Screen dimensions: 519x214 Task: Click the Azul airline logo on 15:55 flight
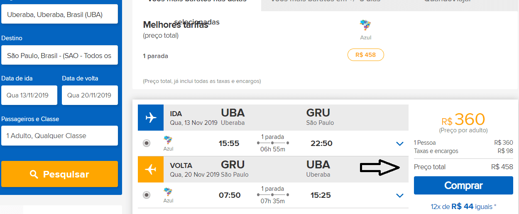[168, 143]
